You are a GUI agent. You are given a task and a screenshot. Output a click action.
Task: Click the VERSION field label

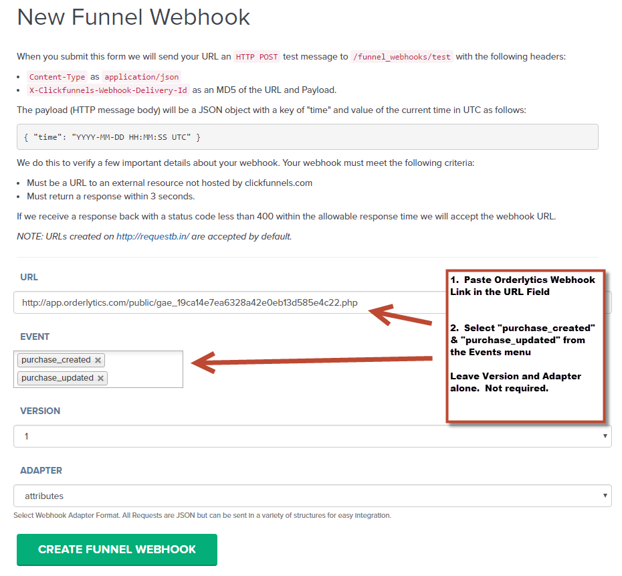click(x=40, y=411)
